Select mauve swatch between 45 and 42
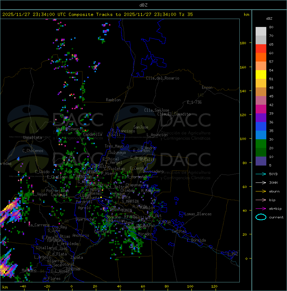The image size is (287, 291). tap(261, 101)
